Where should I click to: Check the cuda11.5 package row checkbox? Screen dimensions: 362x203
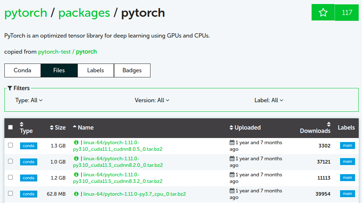pyautogui.click(x=10, y=177)
